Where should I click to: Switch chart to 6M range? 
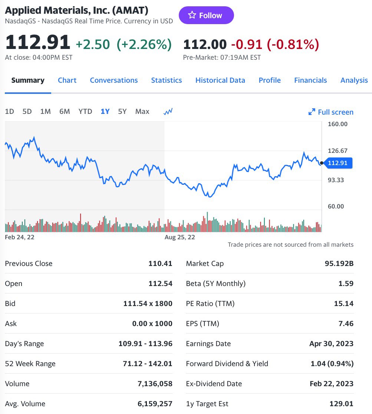pyautogui.click(x=65, y=111)
